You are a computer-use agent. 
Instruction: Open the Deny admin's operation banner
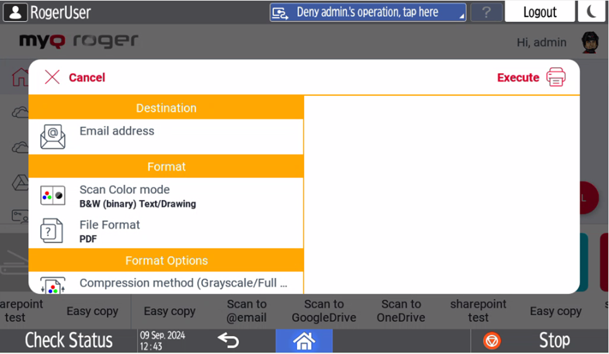tap(368, 12)
